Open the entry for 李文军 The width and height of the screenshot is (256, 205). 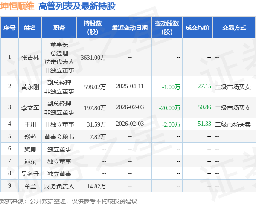(30, 108)
